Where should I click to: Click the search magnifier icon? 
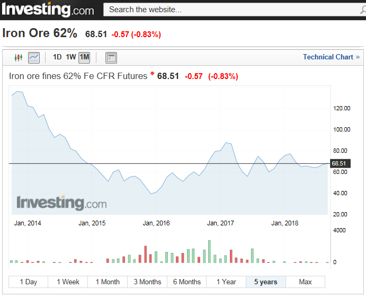(x=363, y=10)
